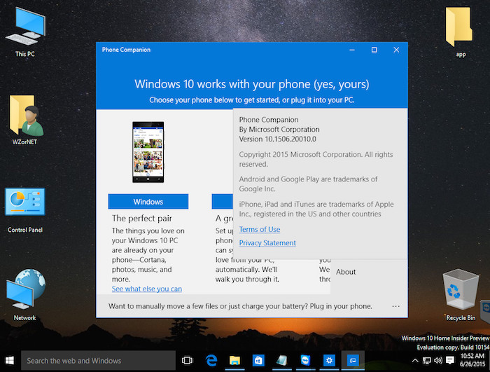The height and width of the screenshot is (372, 490).
Task: Open Task View from the taskbar
Action: click(187, 361)
